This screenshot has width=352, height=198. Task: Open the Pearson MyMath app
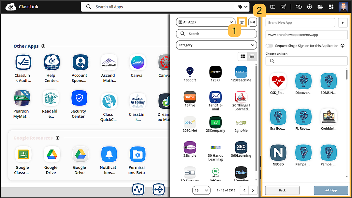[22, 98]
